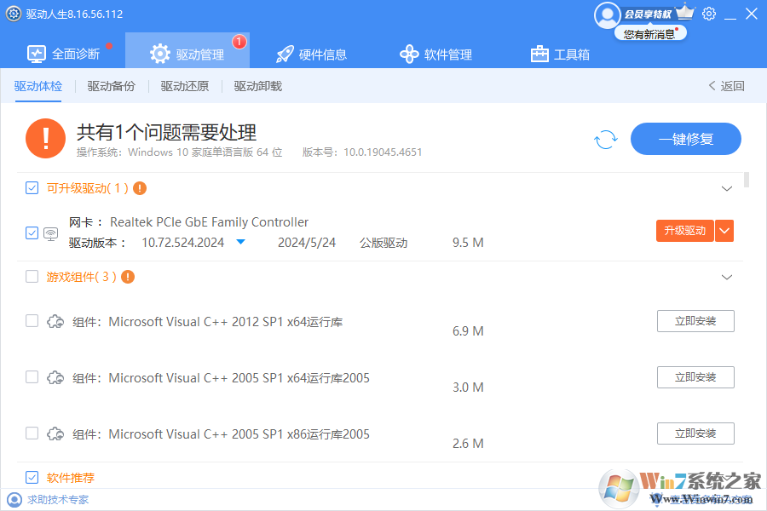
Task: Check the Microsoft Visual C++ 2012 SP1 checkbox
Action: click(32, 321)
